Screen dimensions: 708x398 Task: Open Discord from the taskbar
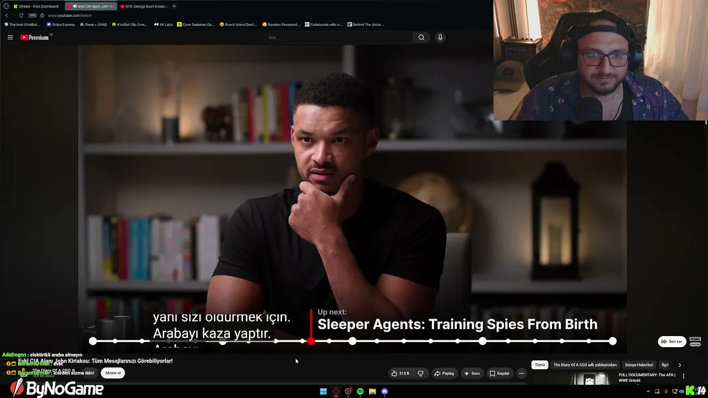(384, 391)
